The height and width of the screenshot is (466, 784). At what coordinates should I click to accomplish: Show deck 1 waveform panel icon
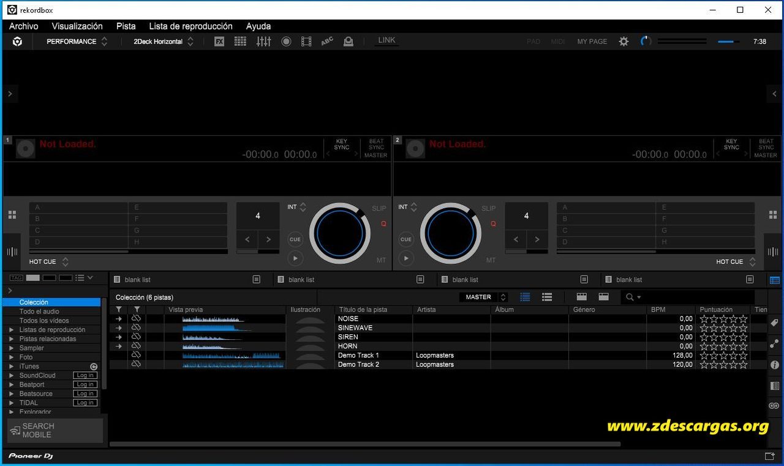pyautogui.click(x=12, y=252)
